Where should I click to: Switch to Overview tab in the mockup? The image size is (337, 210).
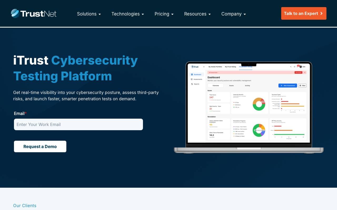(x=216, y=86)
